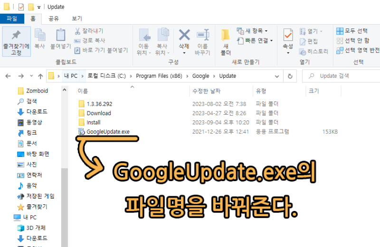Sort by 크기 (Size) column header
This screenshot has width=380, height=247.
click(314, 91)
